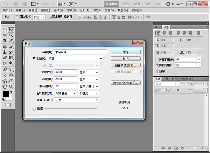Toggle Quick Mask mode icon

[8, 105]
